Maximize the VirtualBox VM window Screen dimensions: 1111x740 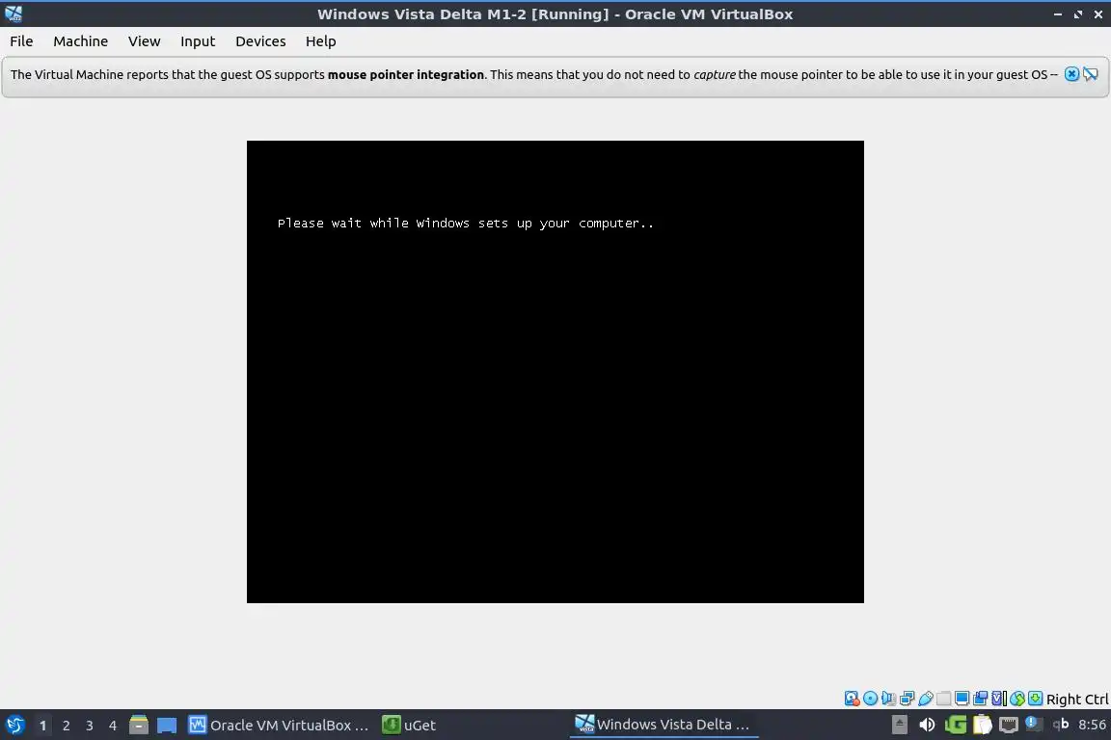click(1077, 14)
